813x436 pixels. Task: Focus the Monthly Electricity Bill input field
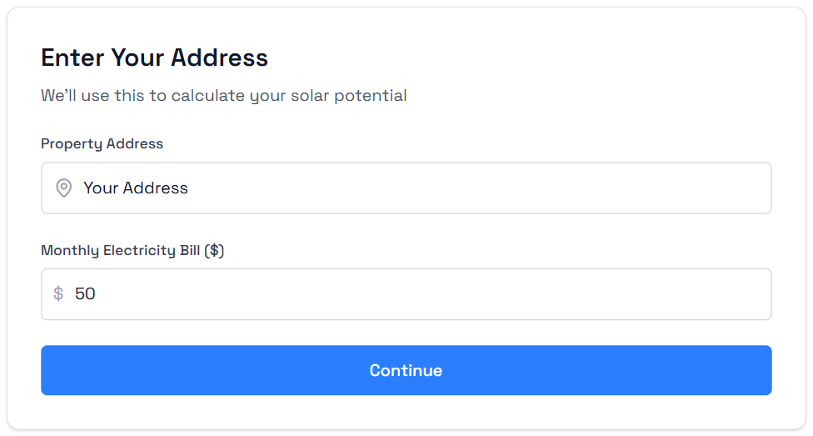(x=416, y=293)
